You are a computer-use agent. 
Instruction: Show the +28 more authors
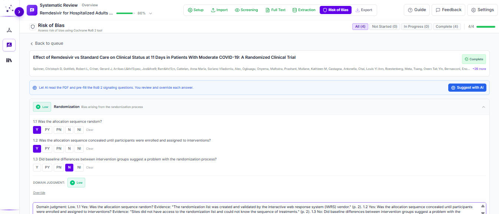[x=479, y=69]
